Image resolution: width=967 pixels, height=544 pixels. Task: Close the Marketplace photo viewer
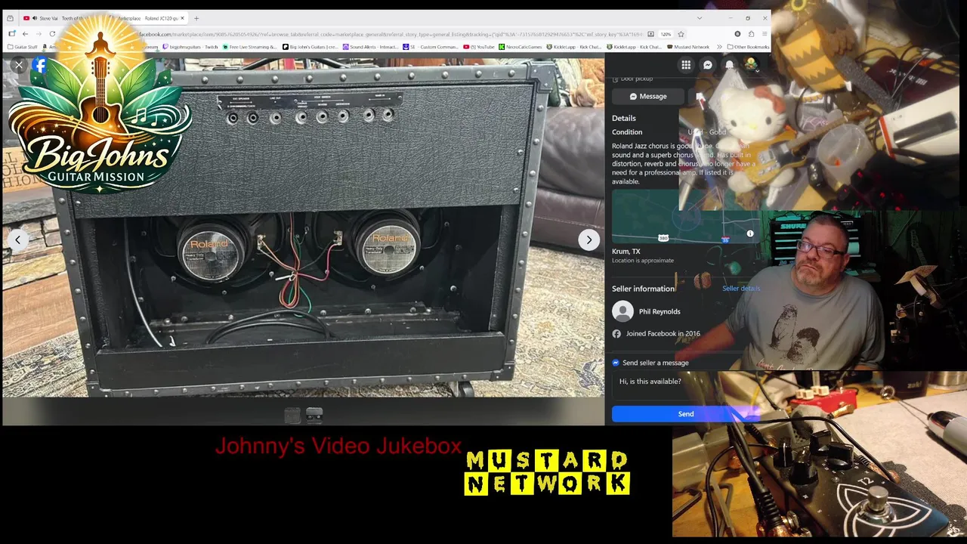(x=19, y=65)
